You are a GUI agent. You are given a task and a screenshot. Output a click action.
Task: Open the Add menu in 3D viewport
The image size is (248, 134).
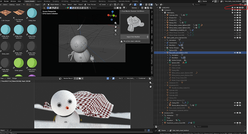point(75,5)
